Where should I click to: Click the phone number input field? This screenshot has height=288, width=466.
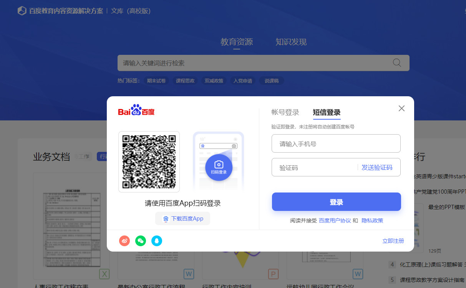pyautogui.click(x=336, y=144)
